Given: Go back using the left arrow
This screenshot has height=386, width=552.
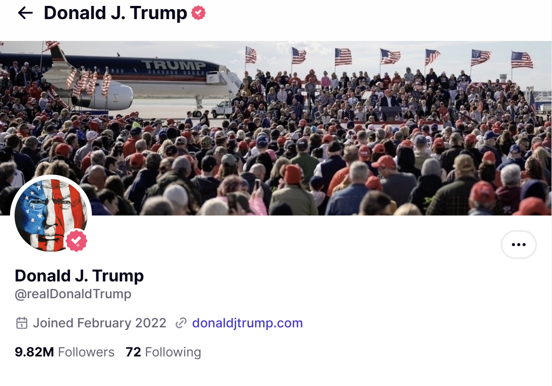Looking at the screenshot, I should [25, 13].
